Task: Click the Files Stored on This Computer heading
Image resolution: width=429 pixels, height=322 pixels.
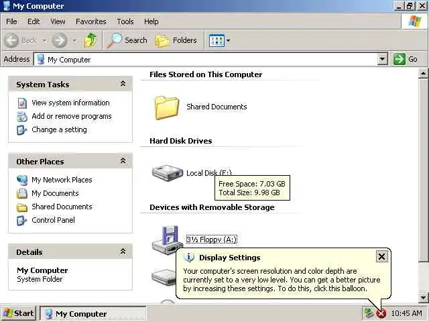Action: (x=206, y=74)
